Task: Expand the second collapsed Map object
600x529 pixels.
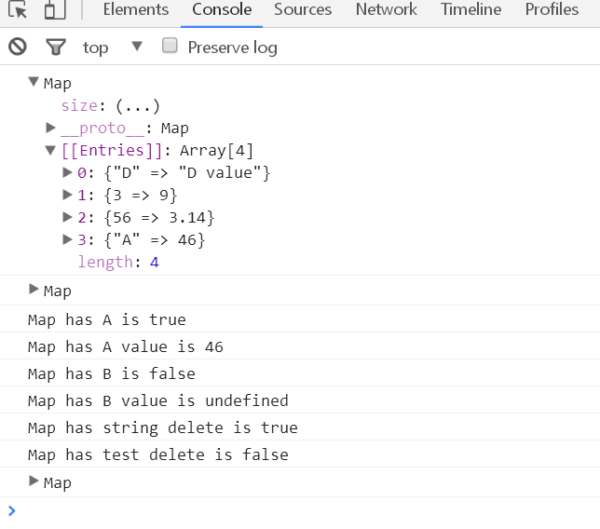Action: [34, 289]
